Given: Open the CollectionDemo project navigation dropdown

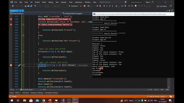Looking at the screenshot, I should 36,13.
